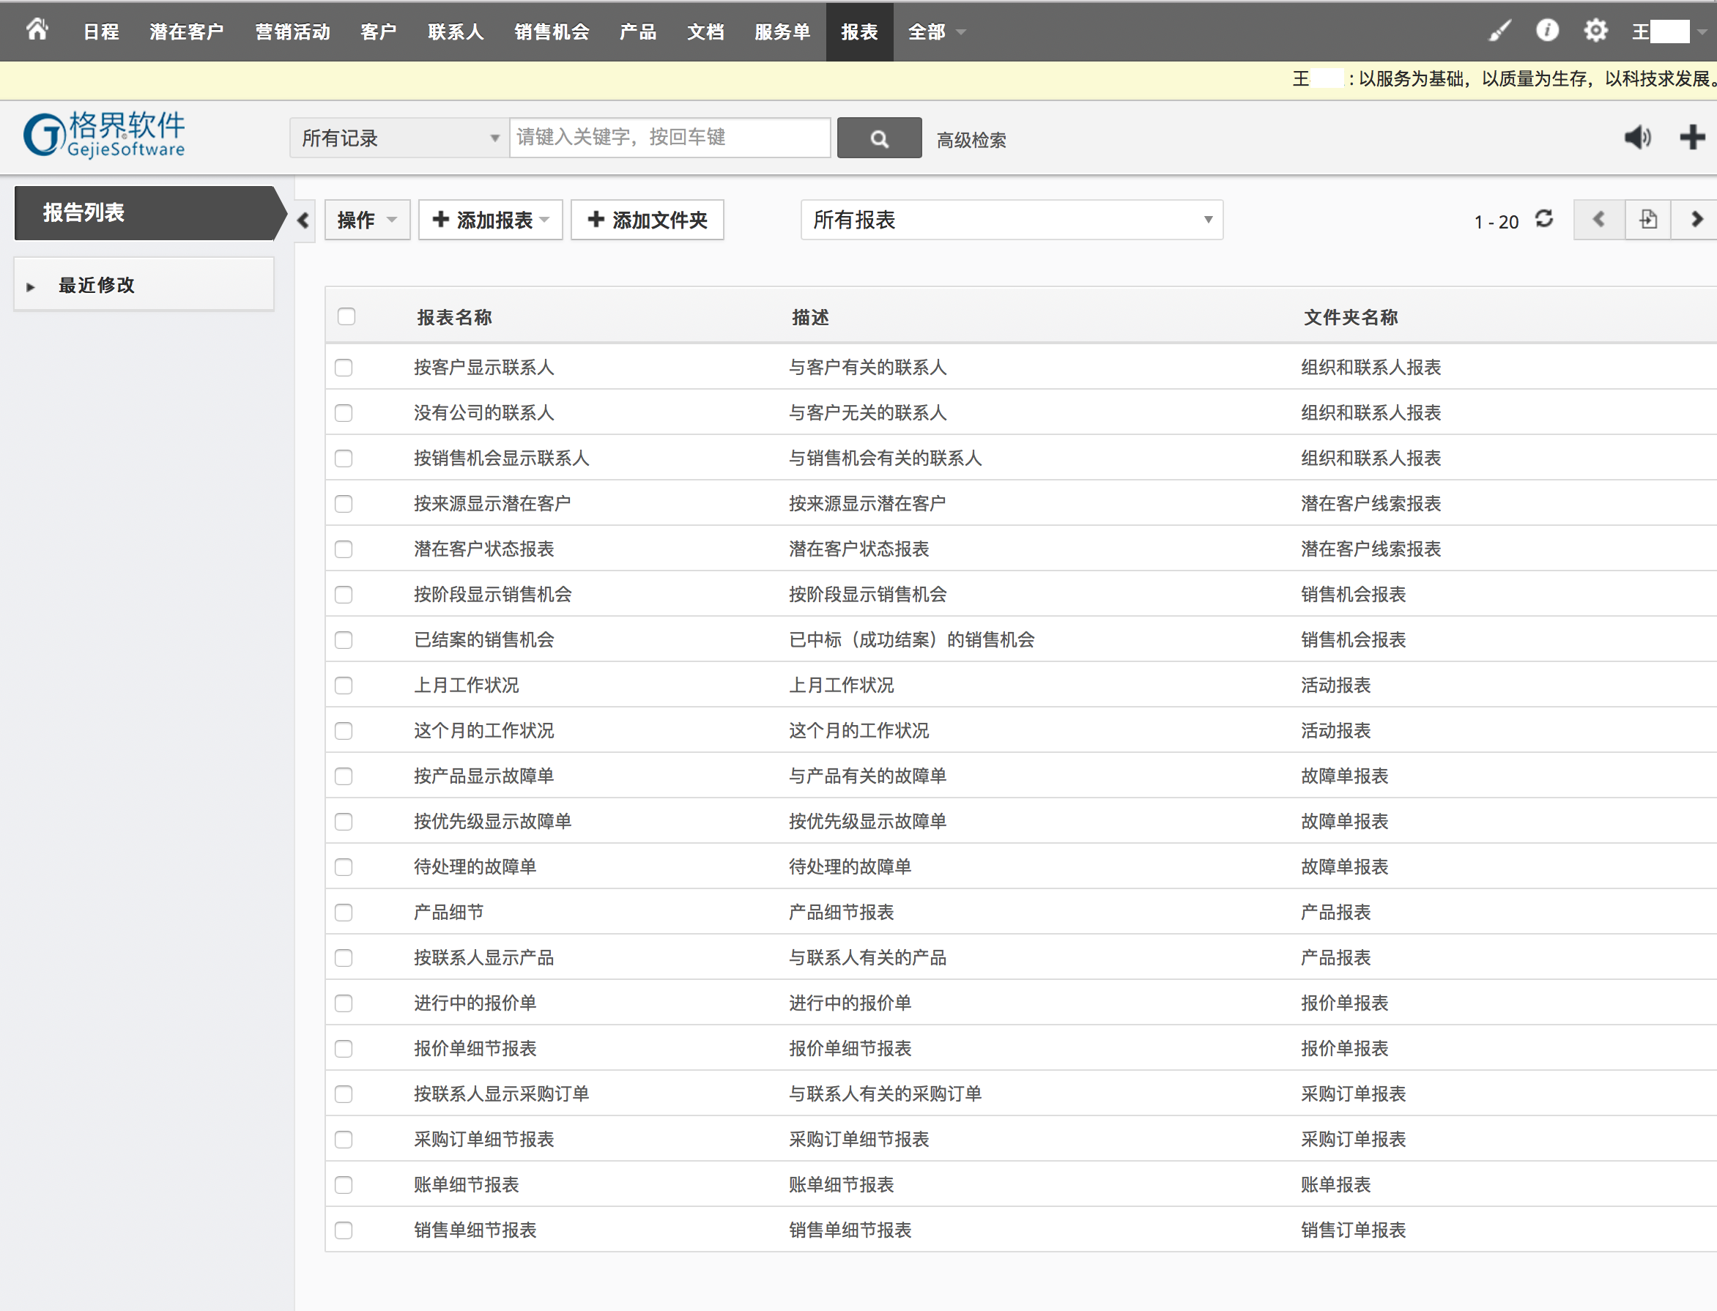Expand the 最近修改 sidebar section
Image resolution: width=1717 pixels, height=1311 pixels.
(96, 286)
